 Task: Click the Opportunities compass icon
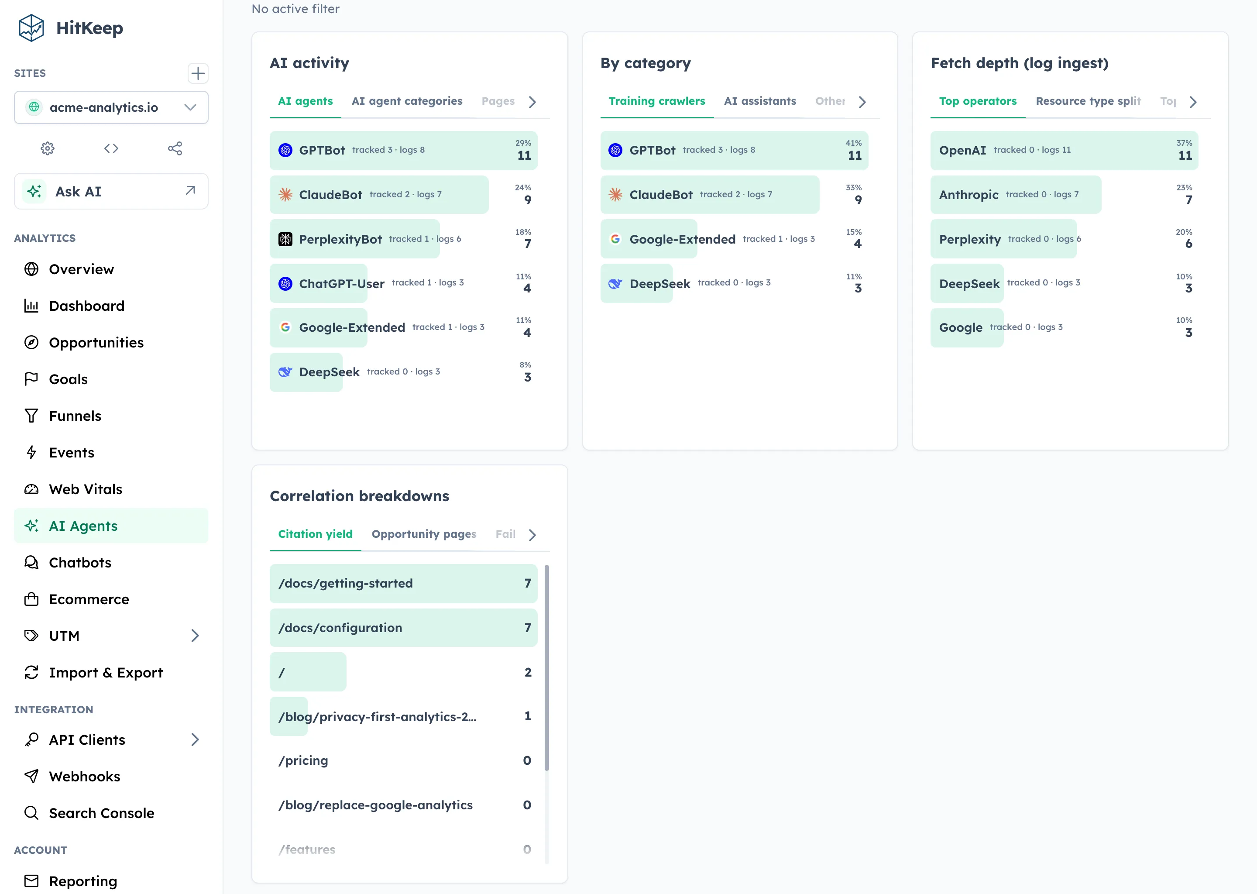[x=31, y=342]
